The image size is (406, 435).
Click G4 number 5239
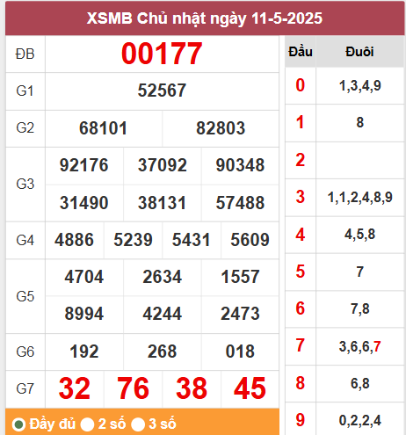pos(133,240)
